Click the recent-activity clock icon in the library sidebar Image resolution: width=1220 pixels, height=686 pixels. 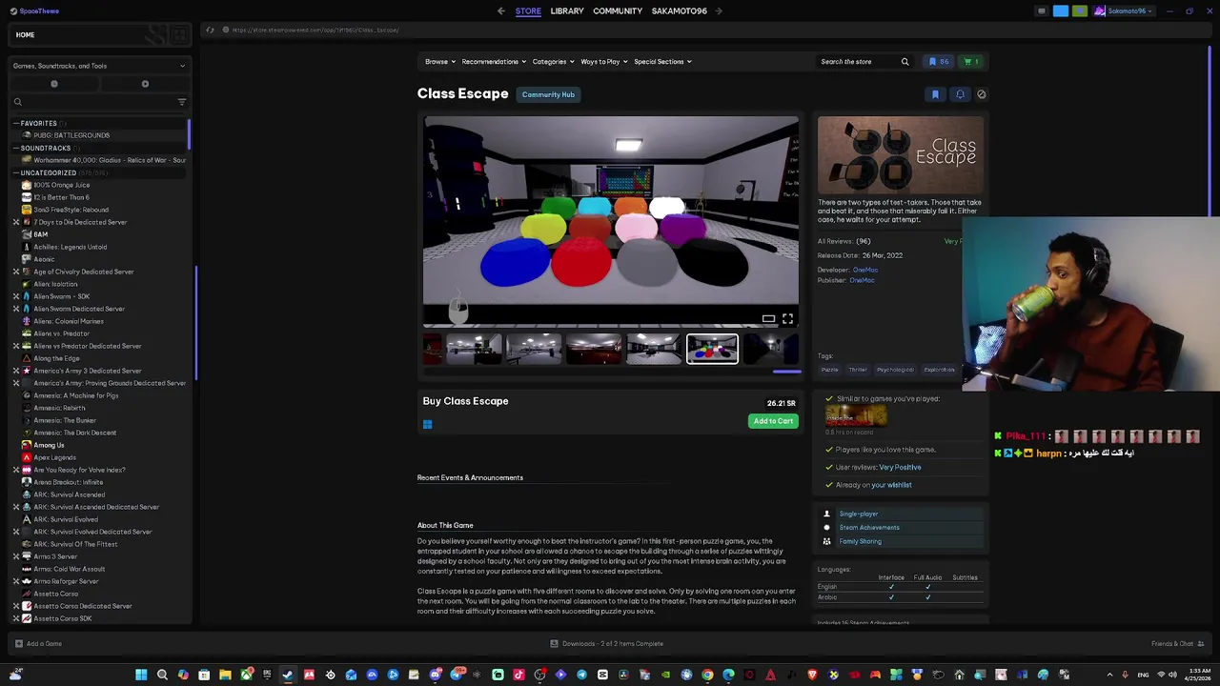pos(54,84)
